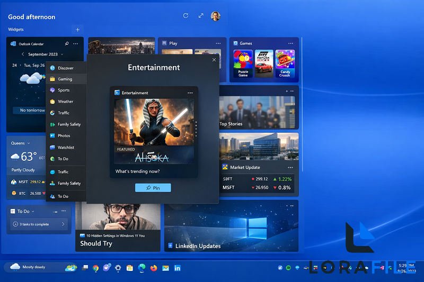424x282 pixels.
Task: Select Weather in the widget list
Action: tap(66, 102)
